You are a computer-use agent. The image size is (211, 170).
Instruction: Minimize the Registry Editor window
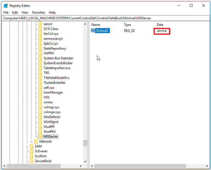coord(179,5)
